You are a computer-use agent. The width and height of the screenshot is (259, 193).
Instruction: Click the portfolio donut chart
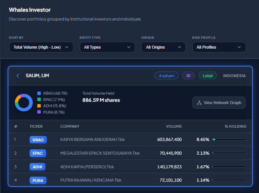24,102
